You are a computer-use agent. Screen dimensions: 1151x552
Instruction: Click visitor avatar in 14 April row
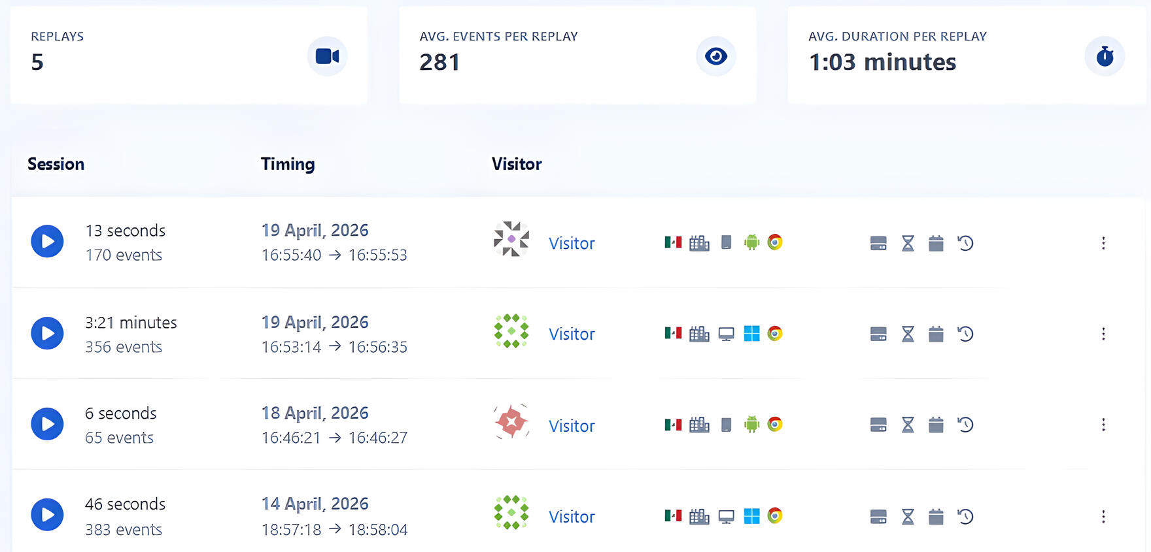511,513
